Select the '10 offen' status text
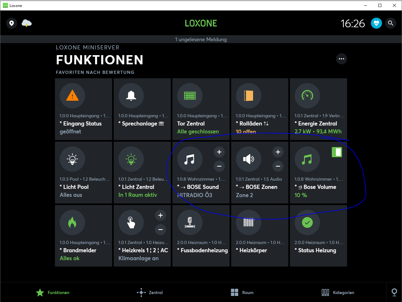Image resolution: width=402 pixels, height=302 pixels. pos(246,132)
